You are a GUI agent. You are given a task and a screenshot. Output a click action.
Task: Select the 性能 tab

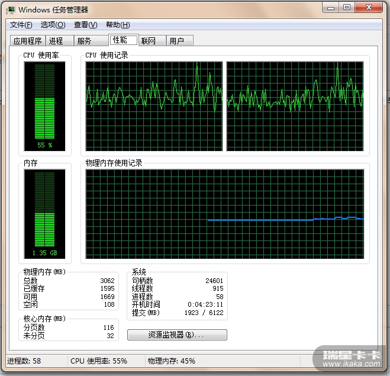click(x=124, y=40)
